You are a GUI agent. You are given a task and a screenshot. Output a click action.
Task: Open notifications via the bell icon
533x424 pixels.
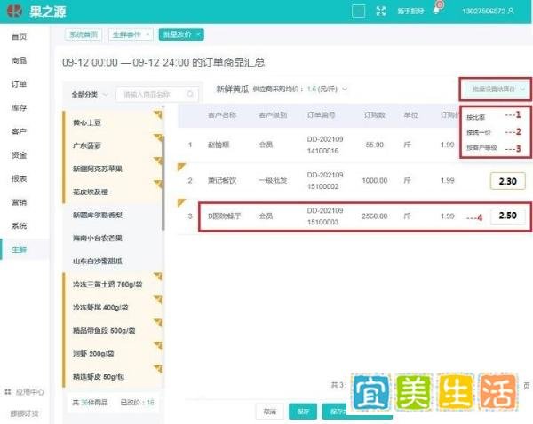click(x=436, y=11)
